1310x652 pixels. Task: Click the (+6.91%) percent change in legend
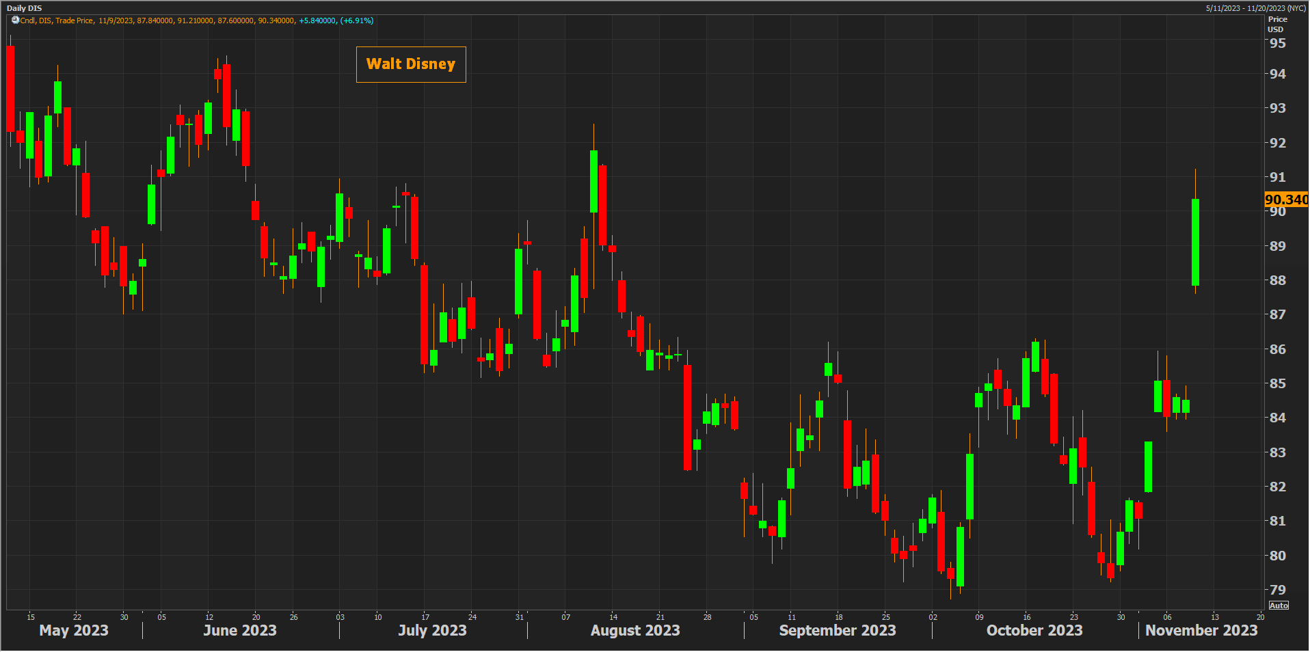click(x=357, y=21)
